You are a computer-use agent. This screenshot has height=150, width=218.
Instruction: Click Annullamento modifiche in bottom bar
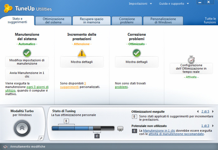pos(28,147)
